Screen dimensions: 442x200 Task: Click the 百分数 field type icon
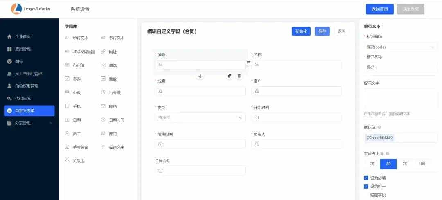point(103,93)
